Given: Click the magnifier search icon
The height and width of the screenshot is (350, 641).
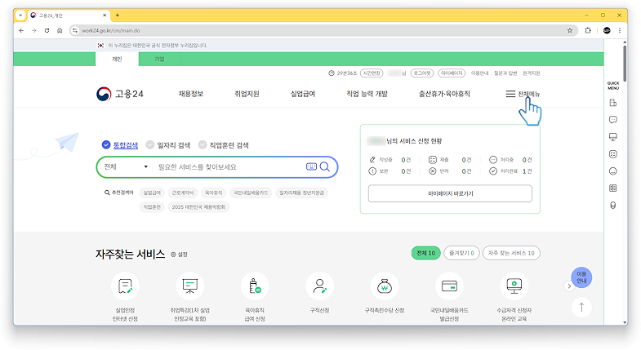Looking at the screenshot, I should [325, 166].
